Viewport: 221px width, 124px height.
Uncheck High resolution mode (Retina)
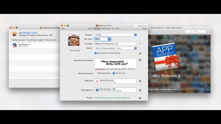tap(96, 53)
